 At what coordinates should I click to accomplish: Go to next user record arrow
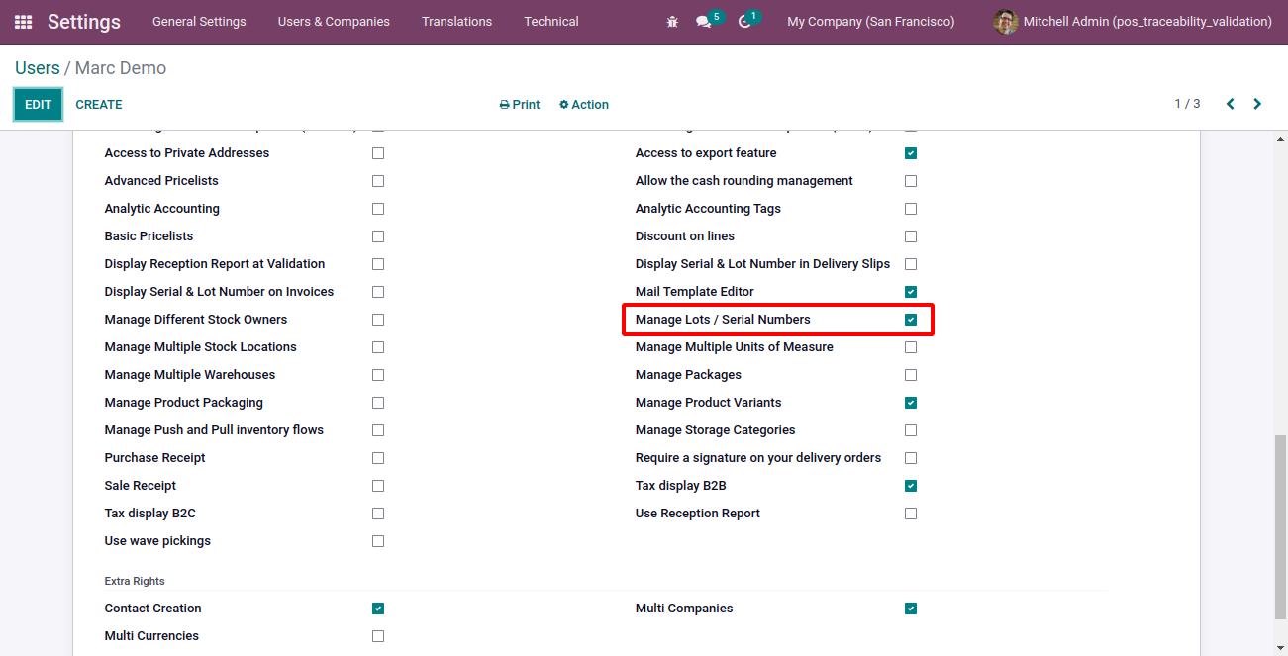pyautogui.click(x=1257, y=104)
